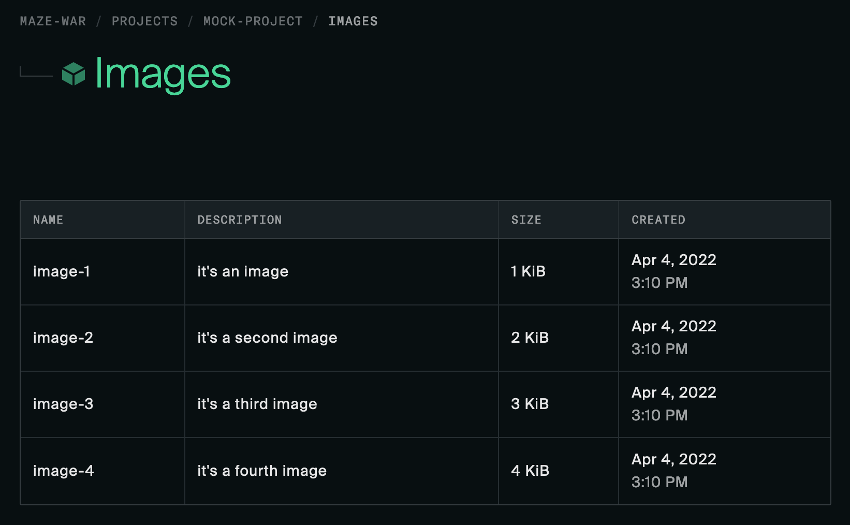Navigate to MOCK-PROJECT breadcrumb
The image size is (850, 525).
click(x=253, y=21)
